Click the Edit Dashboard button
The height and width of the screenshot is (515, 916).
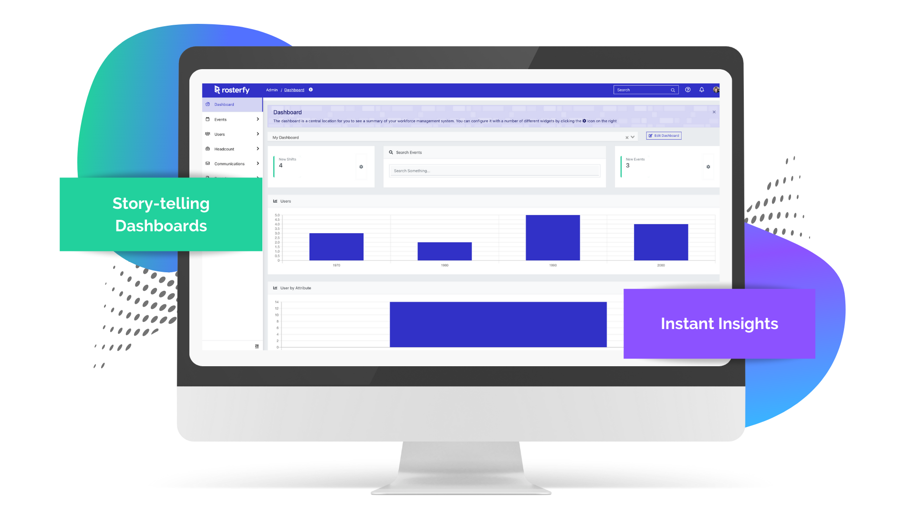(x=664, y=135)
